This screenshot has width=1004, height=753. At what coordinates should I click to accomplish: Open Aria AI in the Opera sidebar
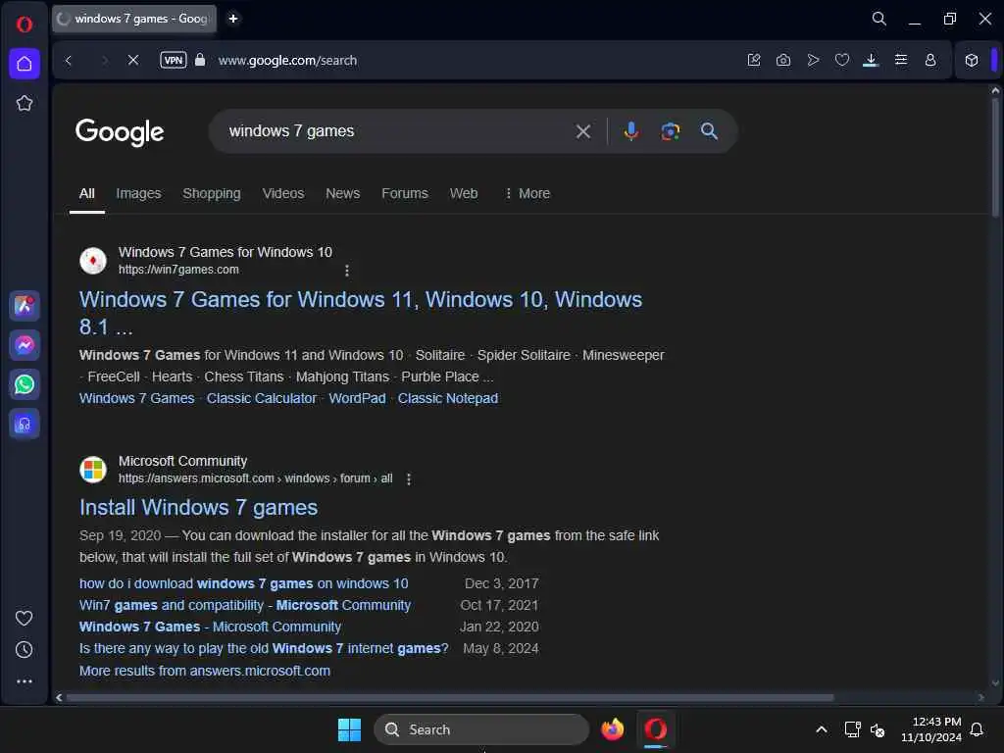(x=25, y=306)
